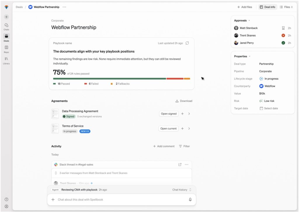Open the three-dot menu beside Webflow Partnership

64,7
